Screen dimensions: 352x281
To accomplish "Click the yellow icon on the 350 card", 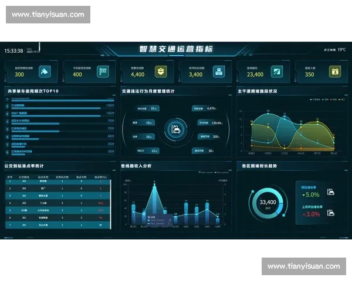I will [x=334, y=72].
